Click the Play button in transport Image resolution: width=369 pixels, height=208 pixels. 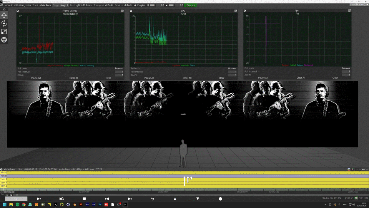pos(16,199)
